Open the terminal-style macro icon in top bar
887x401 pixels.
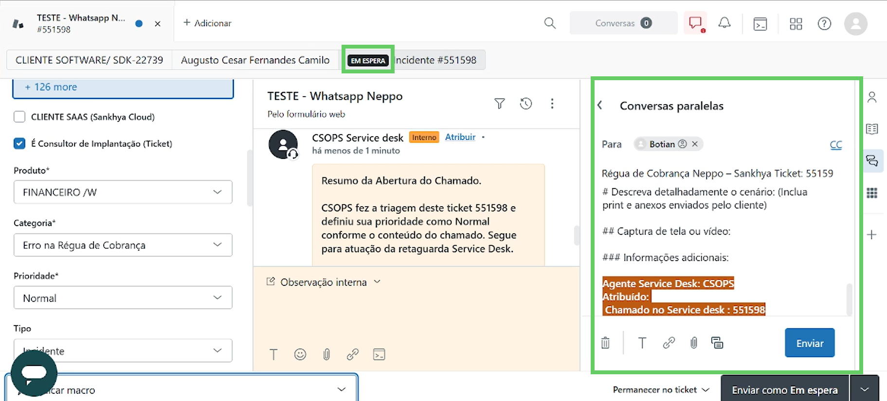pyautogui.click(x=760, y=23)
